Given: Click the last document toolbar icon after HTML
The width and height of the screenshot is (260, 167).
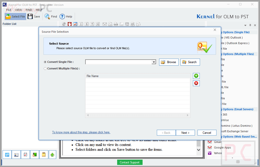Looking at the screenshot, I should pyautogui.click(x=138, y=24).
